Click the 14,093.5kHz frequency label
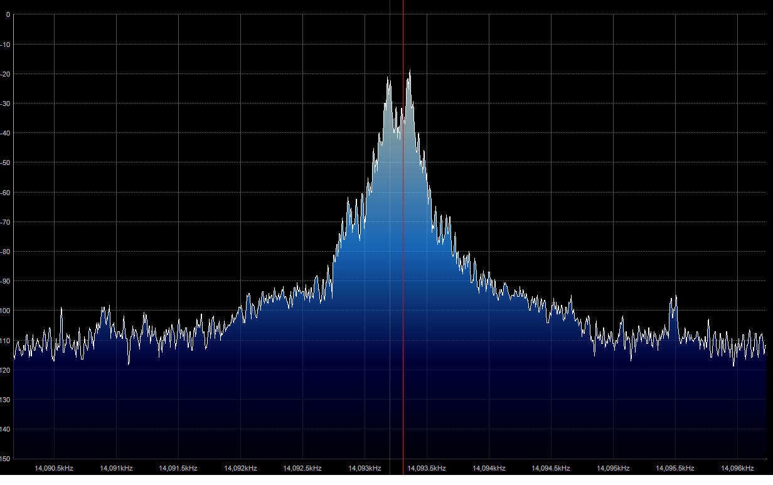 pyautogui.click(x=427, y=468)
